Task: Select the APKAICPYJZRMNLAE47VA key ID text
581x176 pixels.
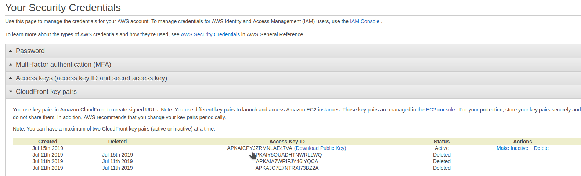Action: (259, 148)
